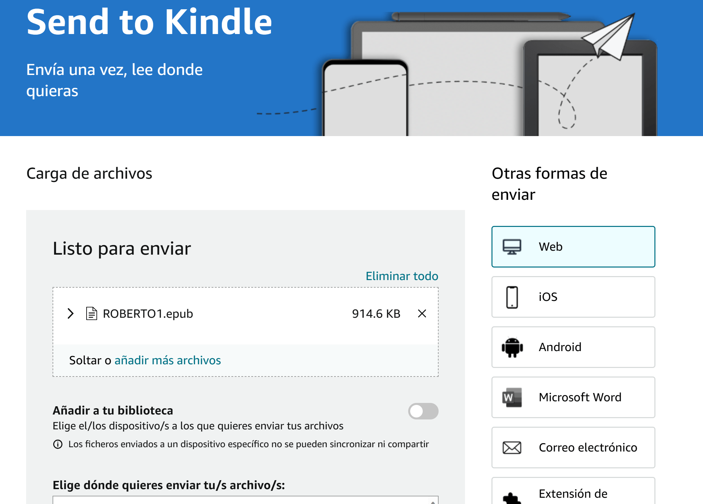Click the paper airplane banner illustration
This screenshot has height=504, width=703.
[609, 37]
